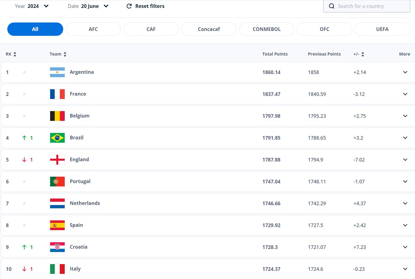This screenshot has height=279, width=415.
Task: Sort by the +/- column arrows
Action: click(x=363, y=54)
